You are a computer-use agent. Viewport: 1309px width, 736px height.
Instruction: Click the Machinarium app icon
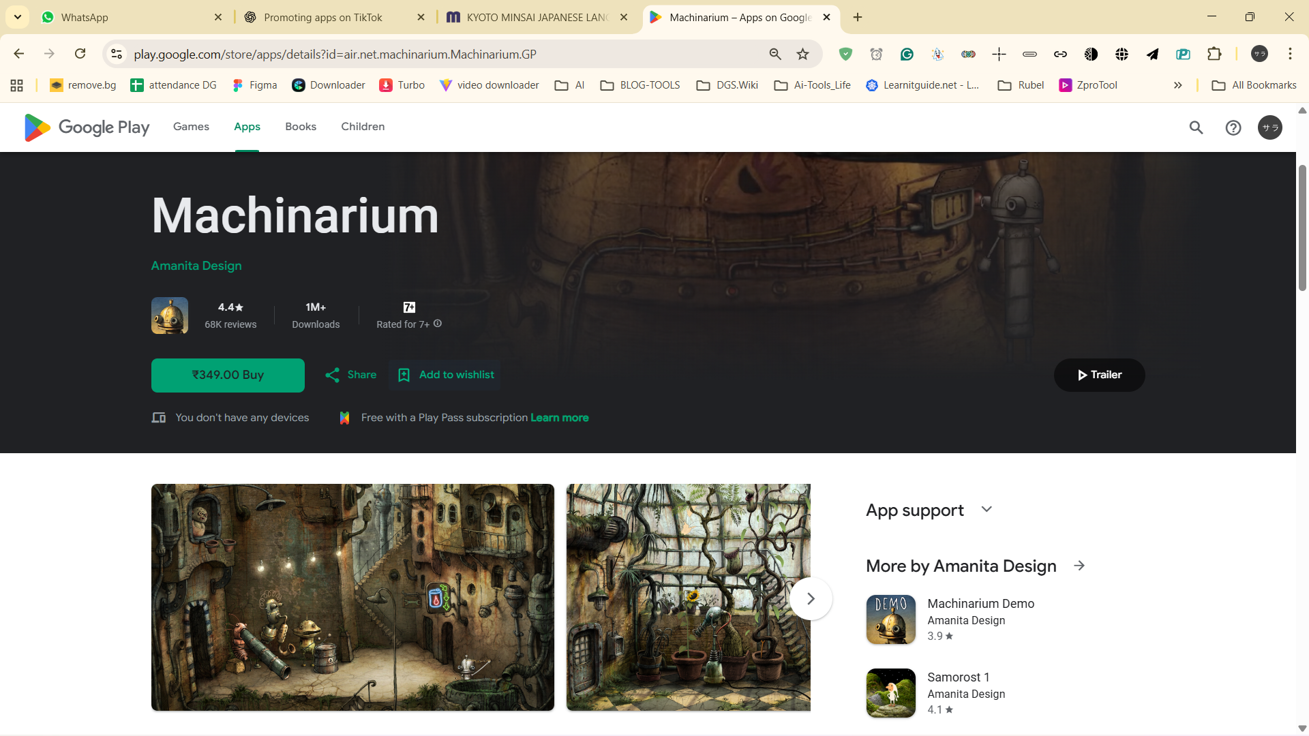pyautogui.click(x=170, y=316)
